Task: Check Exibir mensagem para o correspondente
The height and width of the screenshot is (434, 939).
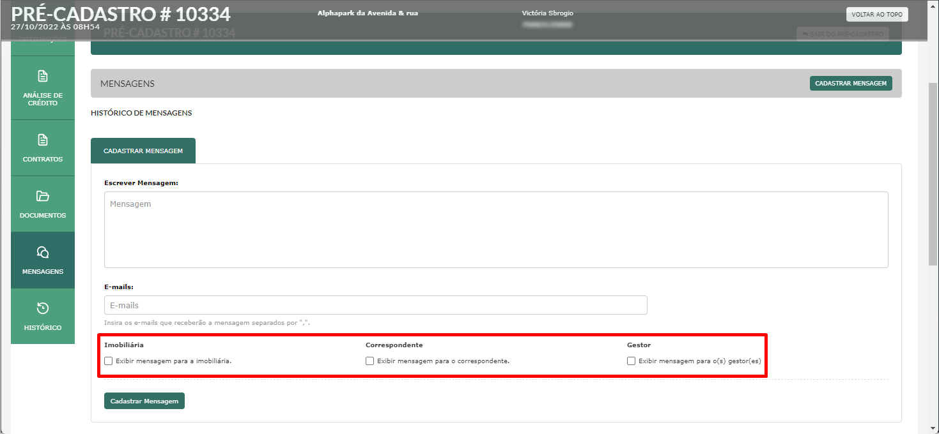Action: coord(370,361)
